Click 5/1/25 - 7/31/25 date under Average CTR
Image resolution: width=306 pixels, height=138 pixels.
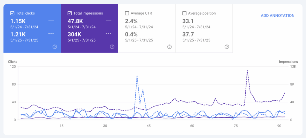pyautogui.click(x=139, y=40)
